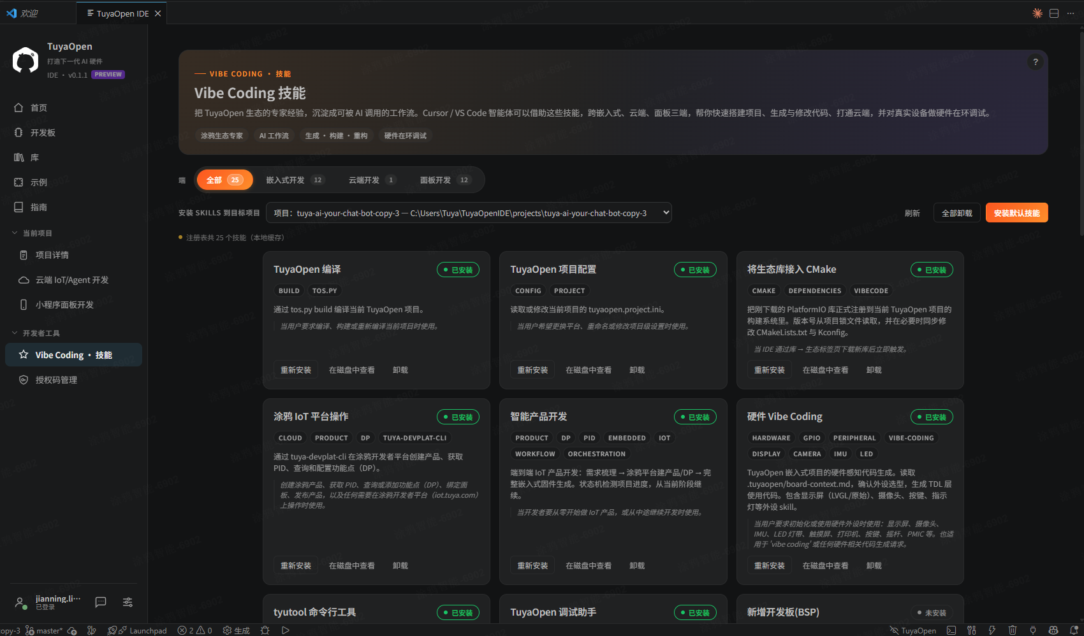Open notifications bell in status bar

tap(1074, 630)
